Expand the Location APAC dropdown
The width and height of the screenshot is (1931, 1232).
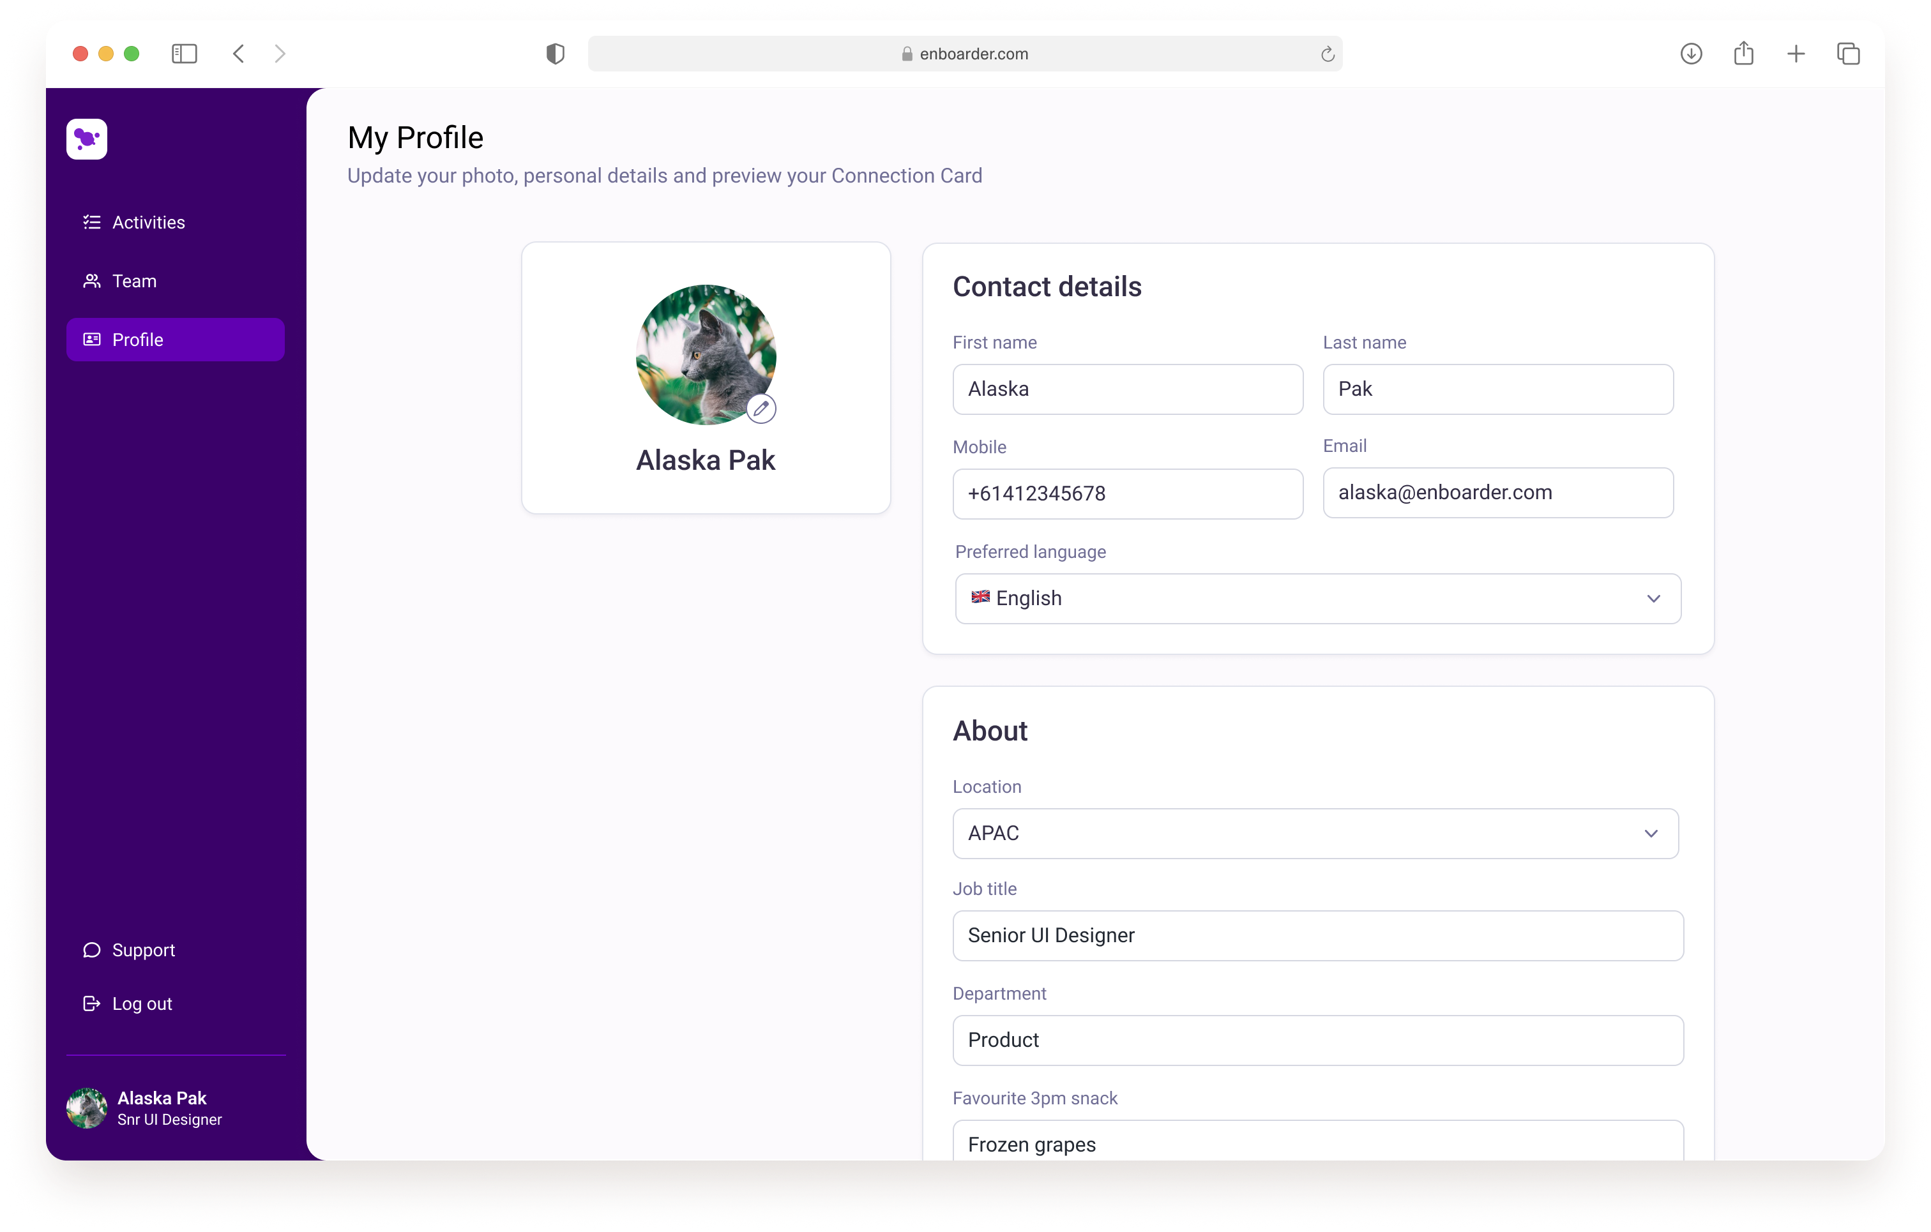pos(1315,834)
